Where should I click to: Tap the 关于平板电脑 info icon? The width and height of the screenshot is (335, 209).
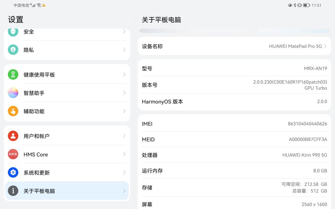tap(13, 191)
